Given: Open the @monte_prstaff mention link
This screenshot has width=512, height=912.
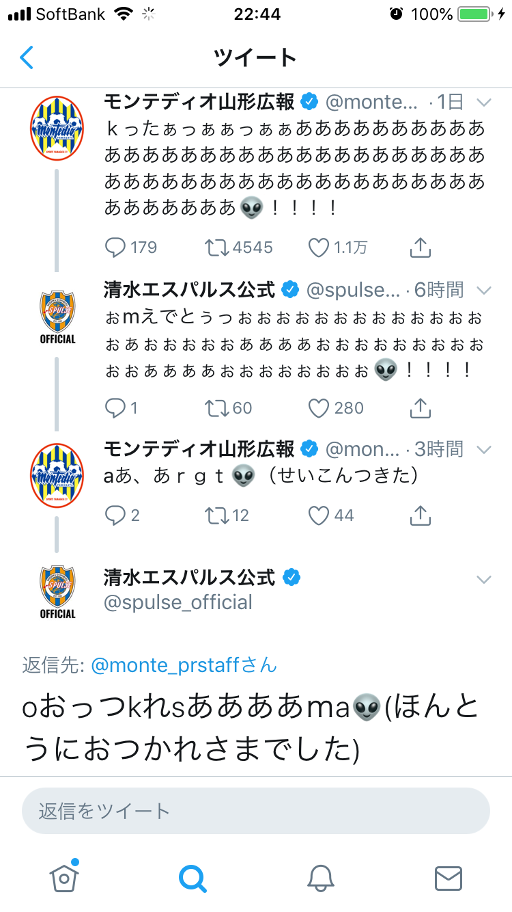Looking at the screenshot, I should point(184,665).
